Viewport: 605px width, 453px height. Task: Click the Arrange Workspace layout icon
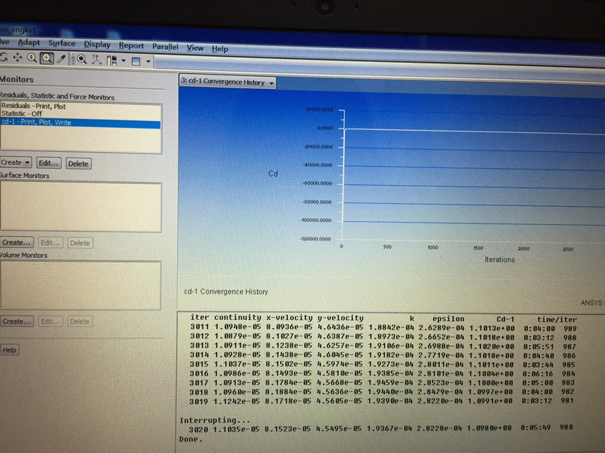112,60
